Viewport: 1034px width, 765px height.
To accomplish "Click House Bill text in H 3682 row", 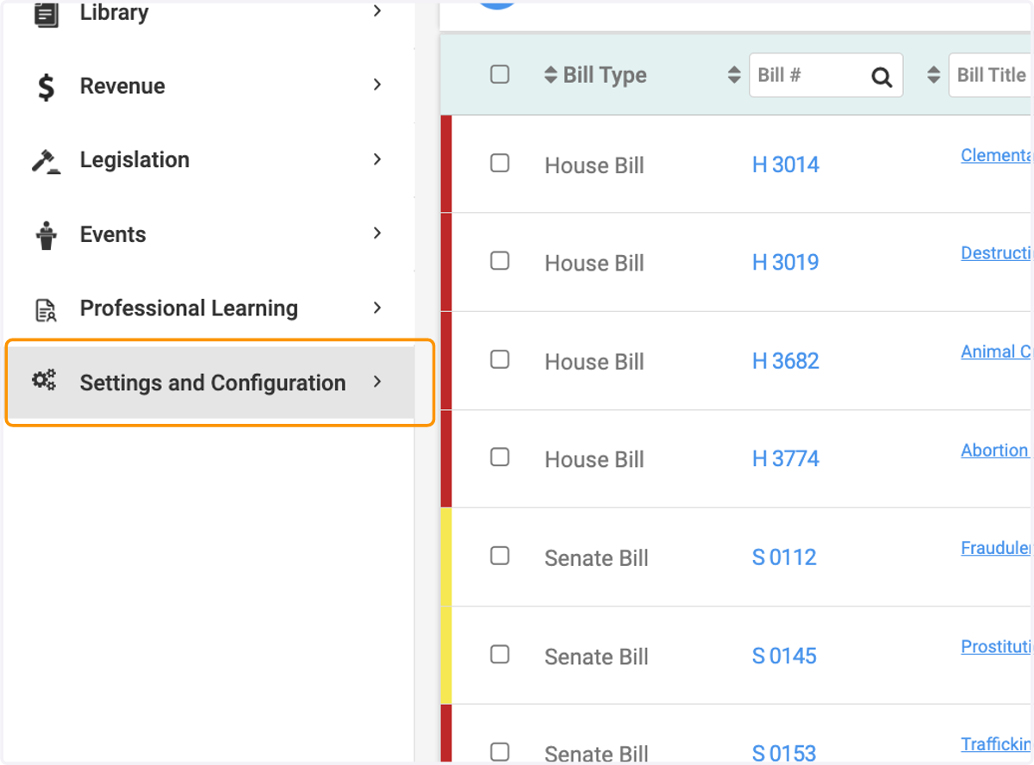I will point(595,362).
